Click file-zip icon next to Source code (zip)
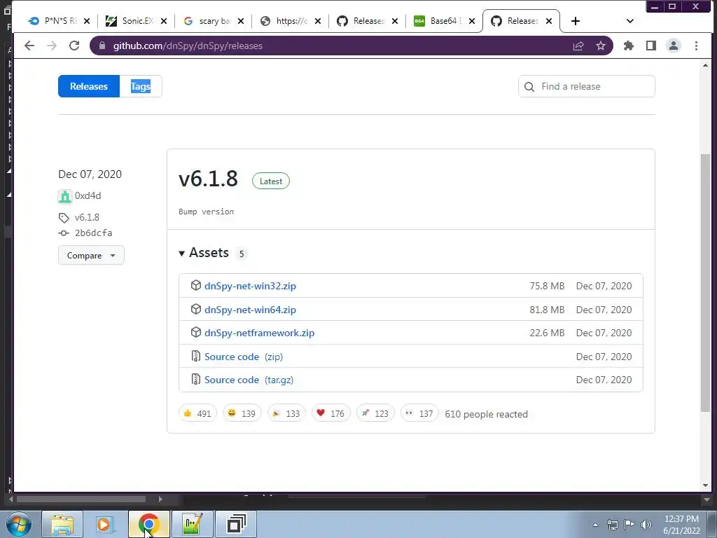The image size is (717, 538). click(196, 356)
